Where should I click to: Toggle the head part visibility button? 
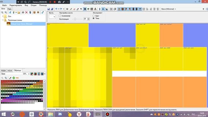click(x=119, y=9)
